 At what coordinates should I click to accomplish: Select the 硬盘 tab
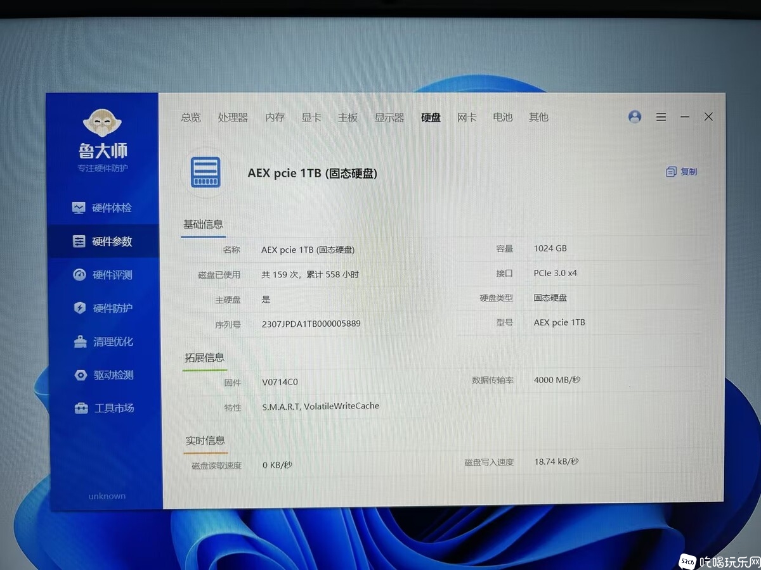point(431,117)
